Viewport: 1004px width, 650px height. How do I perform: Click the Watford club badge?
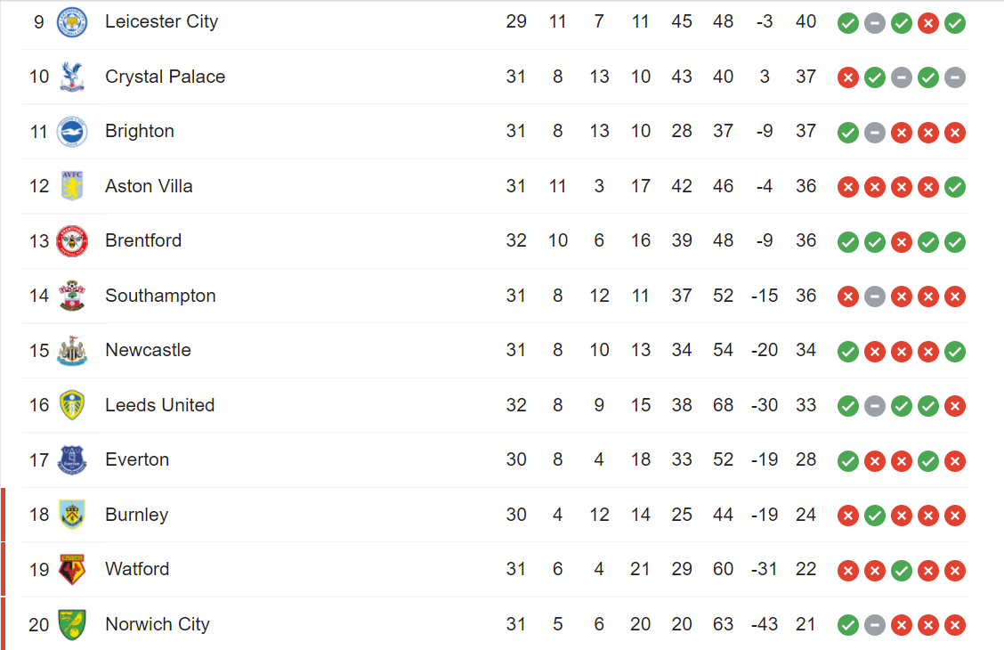pos(72,570)
